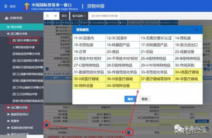Expand the 低值快速货物申报 sidebar group

(20, 128)
